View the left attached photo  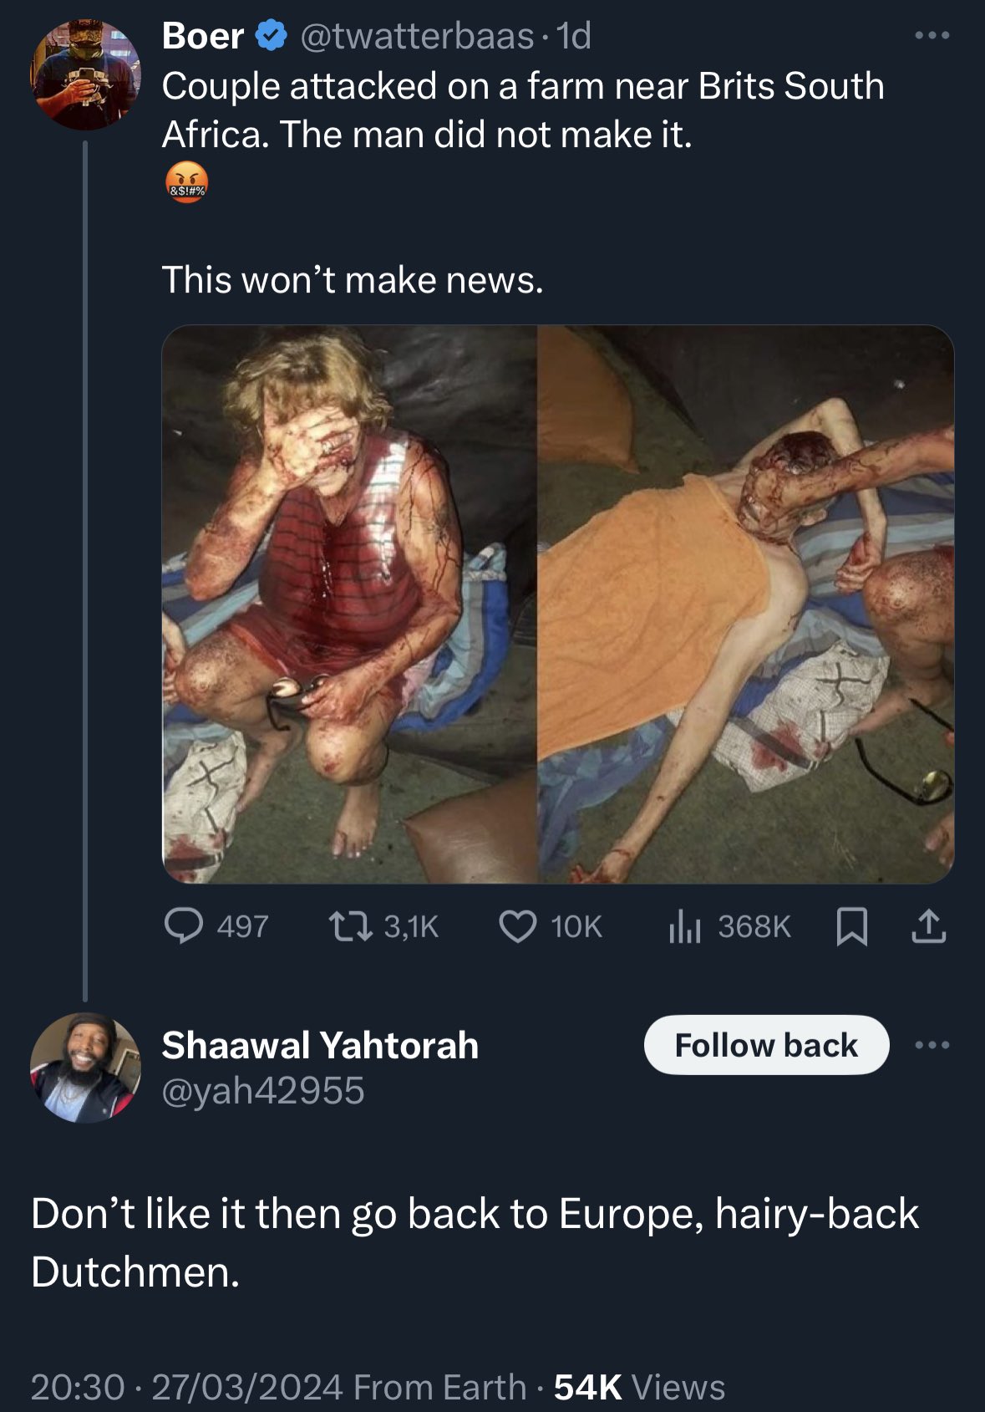349,604
